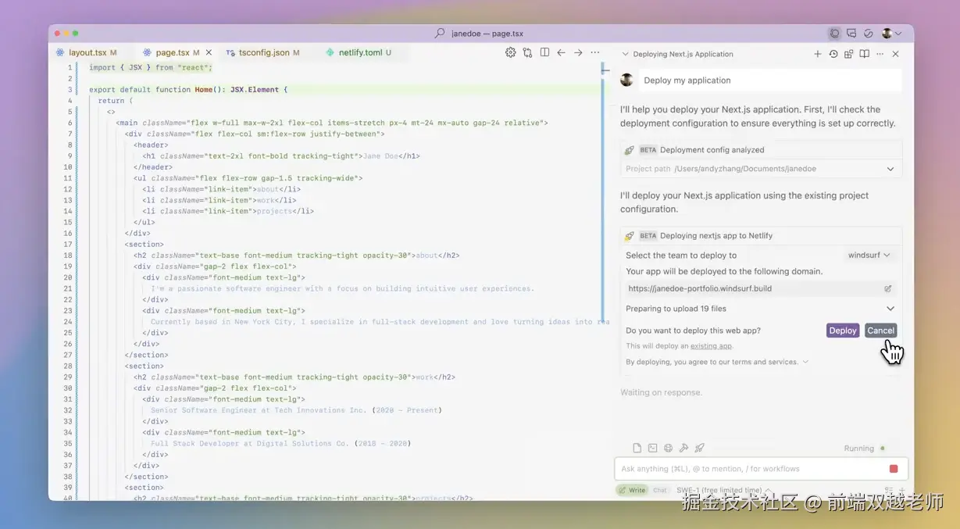Open the editor more actions ellipsis
The width and height of the screenshot is (960, 529).
[x=595, y=52]
